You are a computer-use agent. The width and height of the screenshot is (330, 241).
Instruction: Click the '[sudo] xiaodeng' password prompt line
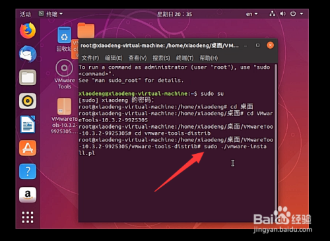point(116,100)
